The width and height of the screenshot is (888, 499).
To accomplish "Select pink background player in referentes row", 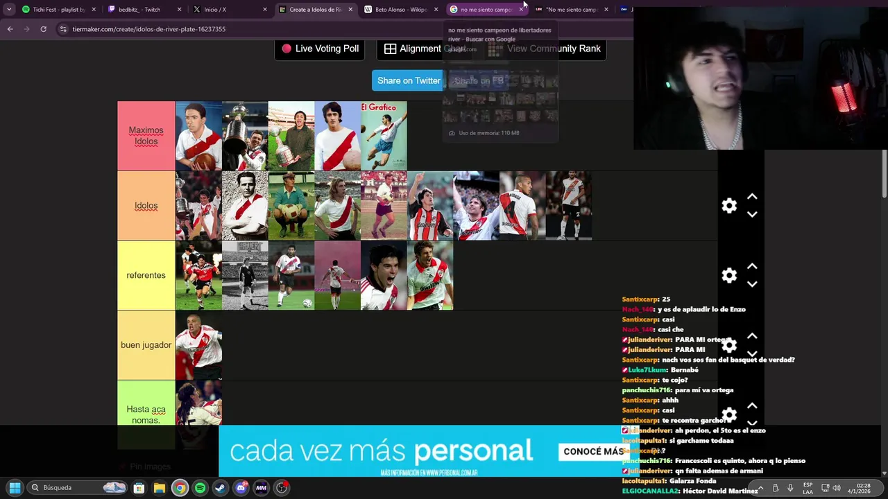I will [x=337, y=275].
